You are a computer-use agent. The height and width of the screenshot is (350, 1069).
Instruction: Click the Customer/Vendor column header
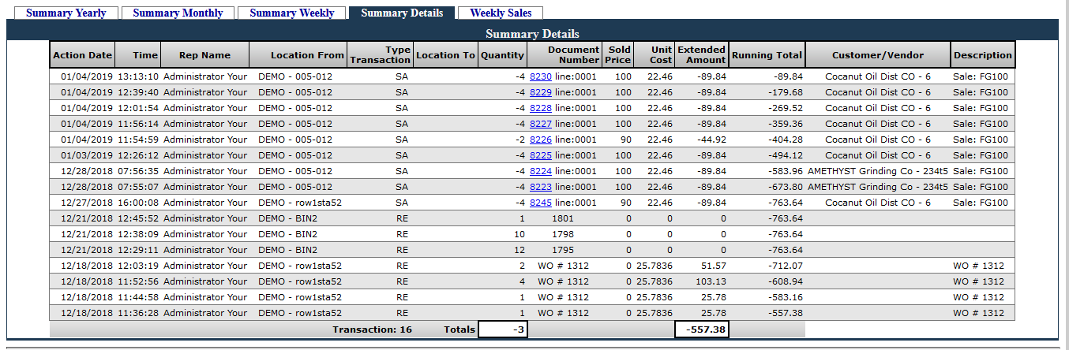tap(877, 55)
